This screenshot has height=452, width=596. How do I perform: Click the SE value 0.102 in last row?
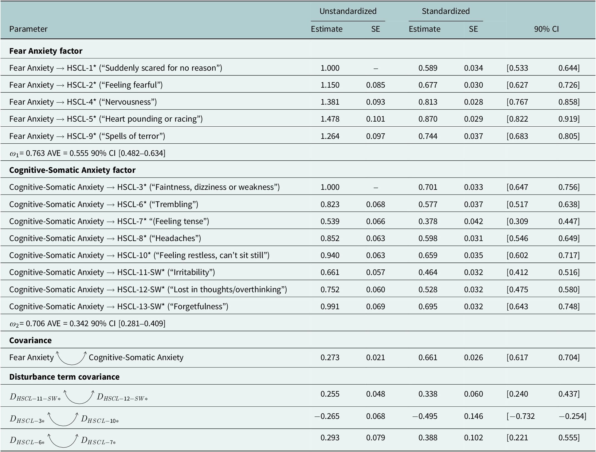click(x=474, y=438)
